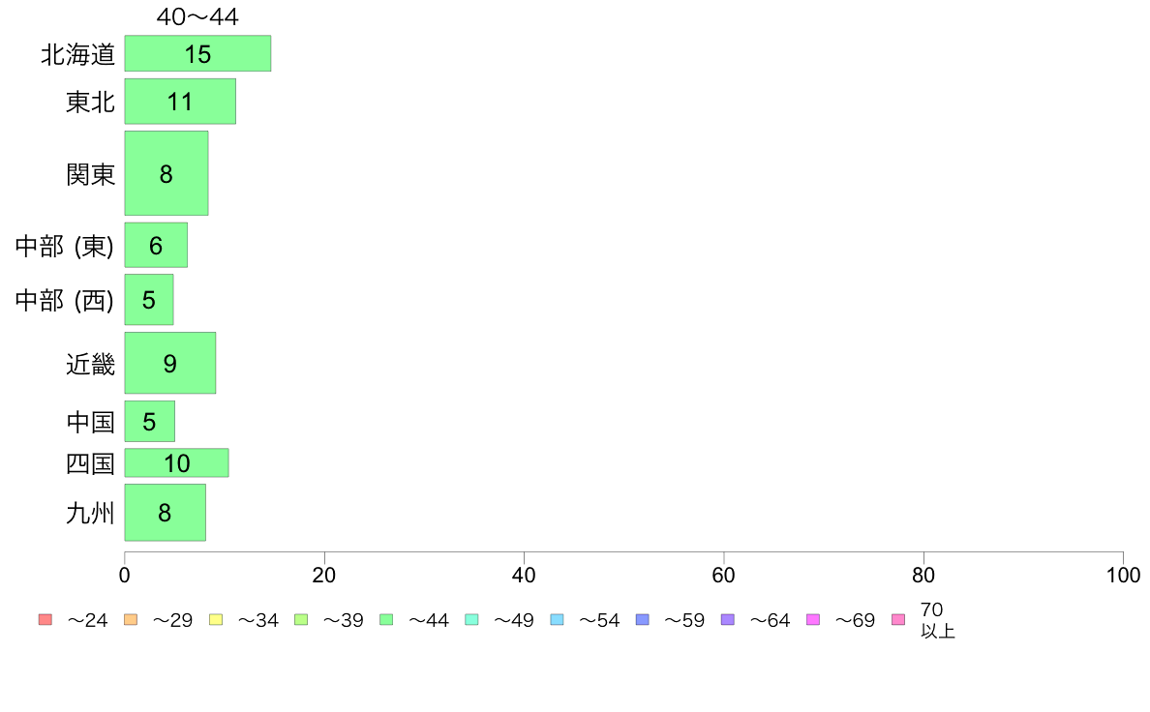The height and width of the screenshot is (712, 1150).
Task: Select the 北海道 bar showing 15
Action: click(x=197, y=53)
